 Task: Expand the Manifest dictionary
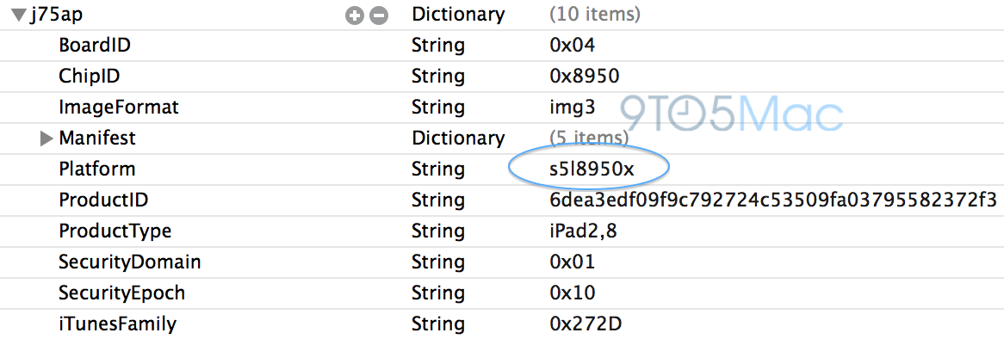point(46,138)
